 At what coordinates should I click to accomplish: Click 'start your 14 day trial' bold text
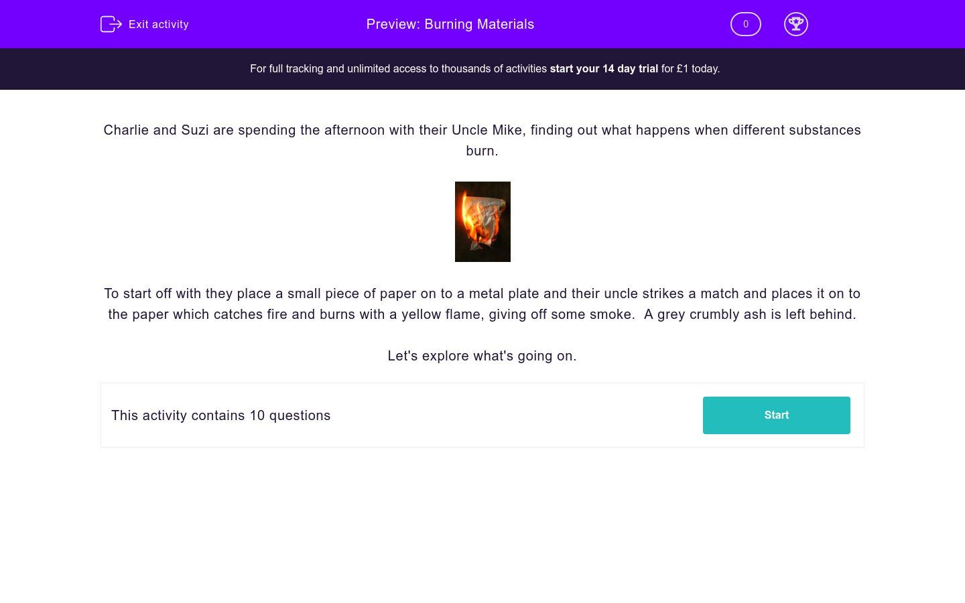[603, 68]
